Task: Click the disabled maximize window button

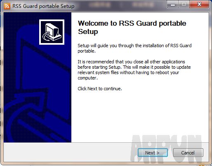Action: tap(184, 5)
